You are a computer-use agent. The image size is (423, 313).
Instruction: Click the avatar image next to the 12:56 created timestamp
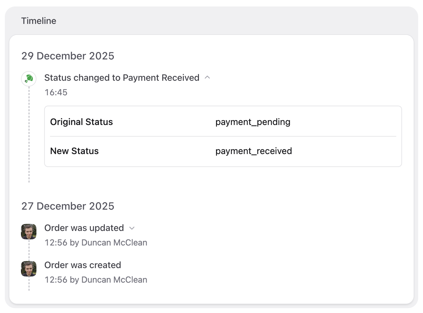click(x=29, y=268)
